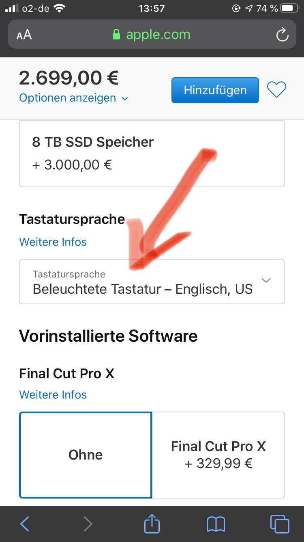The image size is (304, 542).
Task: Go back to the previous page
Action: tap(25, 524)
